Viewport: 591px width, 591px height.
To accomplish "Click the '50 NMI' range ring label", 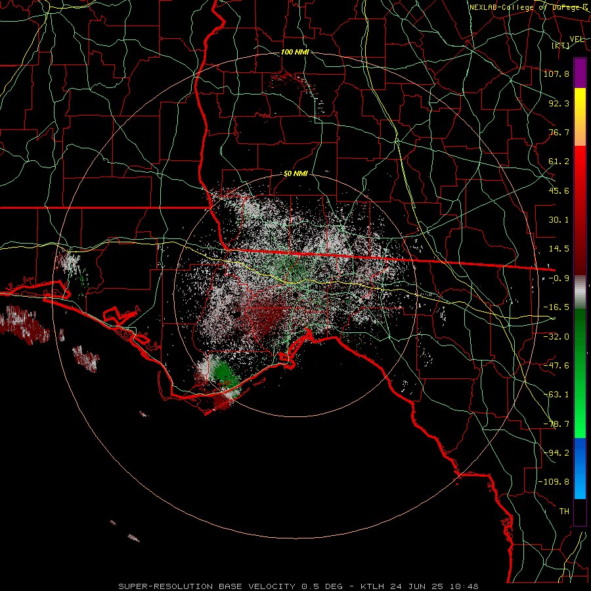I will pos(296,174).
